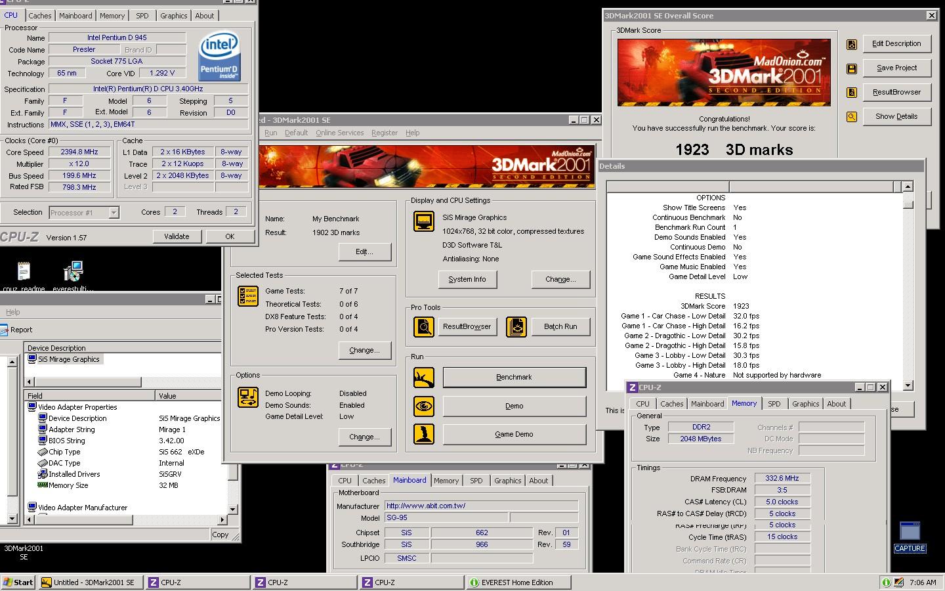
Task: Click Field column header in EVEREST
Action: point(90,396)
